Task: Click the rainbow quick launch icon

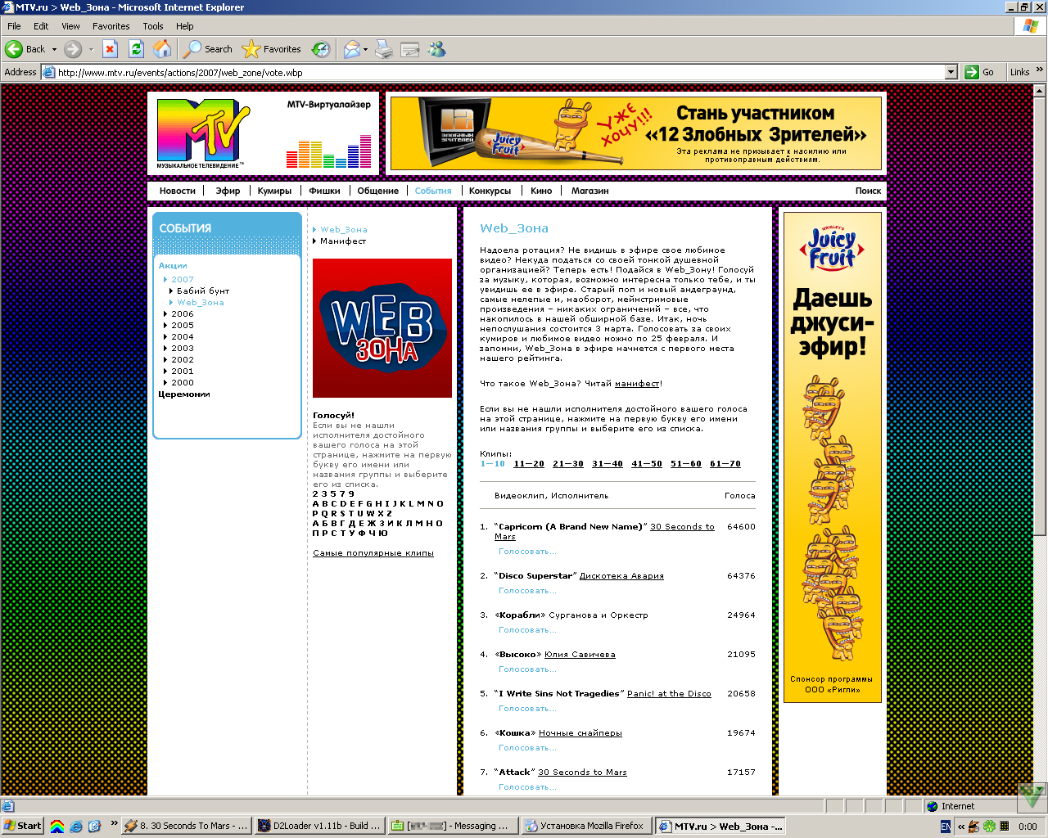Action: [57, 827]
